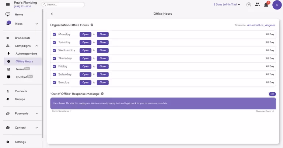Expand the Opt-in Compliance dropdown
Image resolution: width=283 pixels, height=148 pixels.
pyautogui.click(x=62, y=111)
